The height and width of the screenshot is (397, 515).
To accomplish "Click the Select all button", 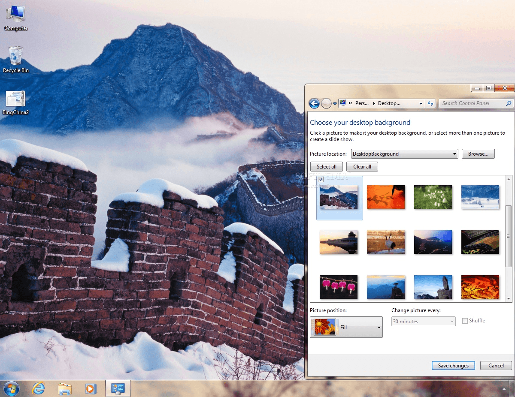I will [x=326, y=166].
